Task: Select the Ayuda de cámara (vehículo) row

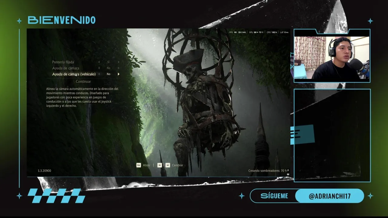Action: coord(83,74)
